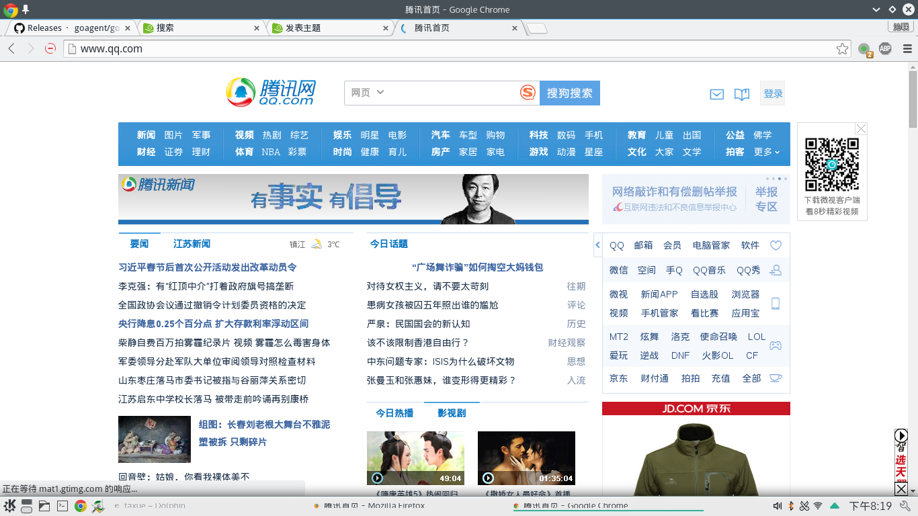Click the clock showing 下午8:19
The image size is (918, 516).
870,506
